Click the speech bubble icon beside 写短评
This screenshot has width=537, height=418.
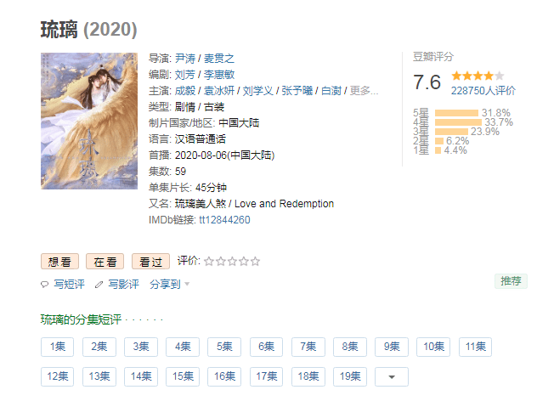coord(44,284)
